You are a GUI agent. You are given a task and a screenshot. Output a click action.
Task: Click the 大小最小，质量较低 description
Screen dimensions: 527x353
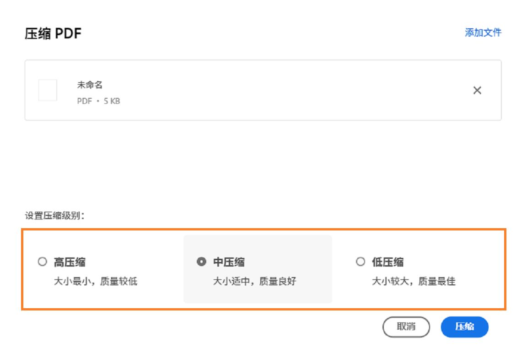pyautogui.click(x=96, y=282)
